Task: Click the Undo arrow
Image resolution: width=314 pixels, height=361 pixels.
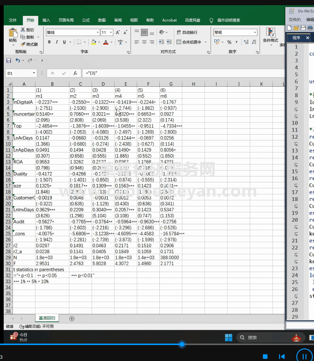Action: click(x=18, y=60)
